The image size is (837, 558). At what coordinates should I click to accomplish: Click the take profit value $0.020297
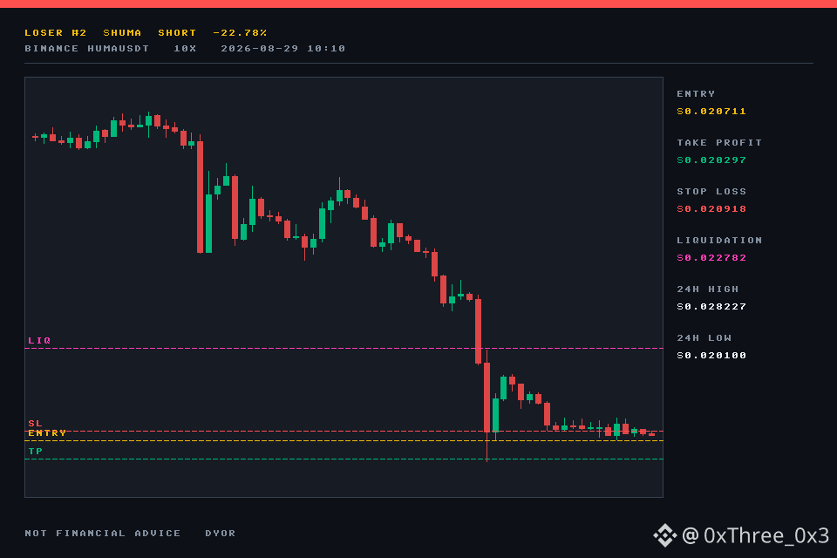pos(711,160)
